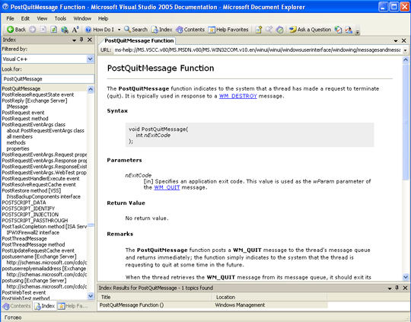Viewport: 411px width, 322px height.
Task: Click document scroll up arrow
Action: [406, 60]
